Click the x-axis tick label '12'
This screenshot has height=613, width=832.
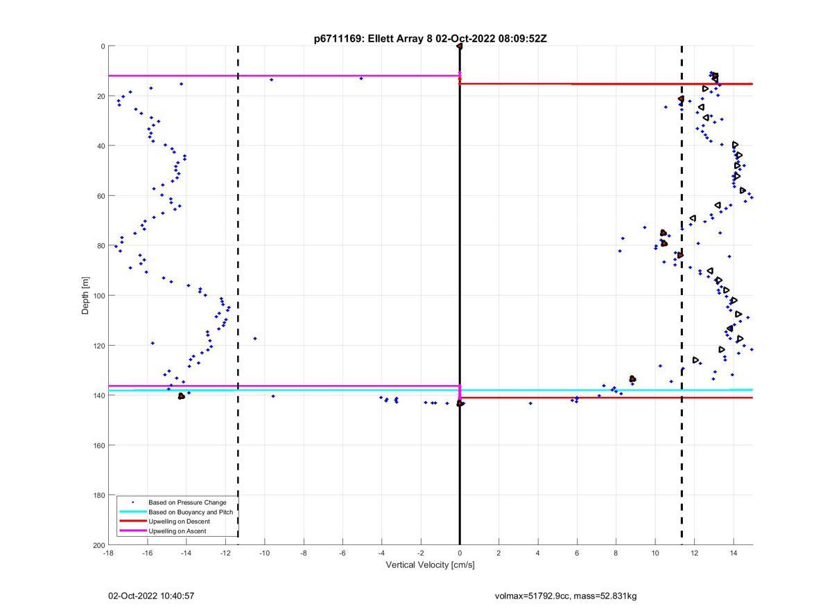(x=694, y=553)
